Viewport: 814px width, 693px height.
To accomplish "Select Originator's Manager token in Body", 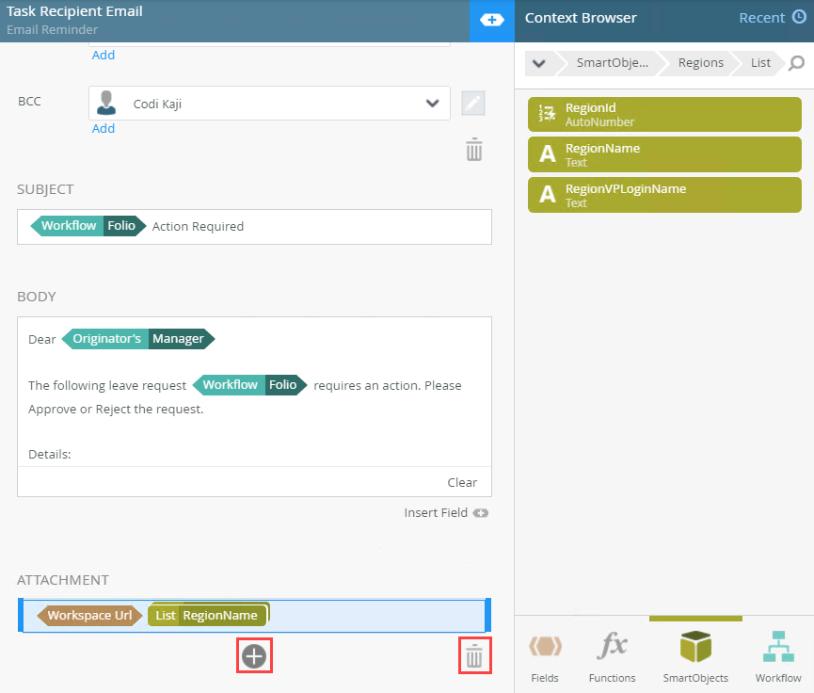I will click(x=138, y=339).
